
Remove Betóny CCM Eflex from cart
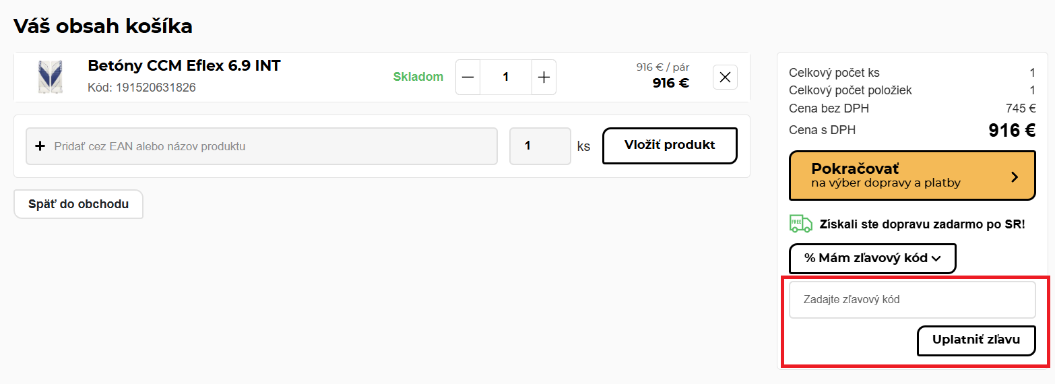[x=725, y=77]
